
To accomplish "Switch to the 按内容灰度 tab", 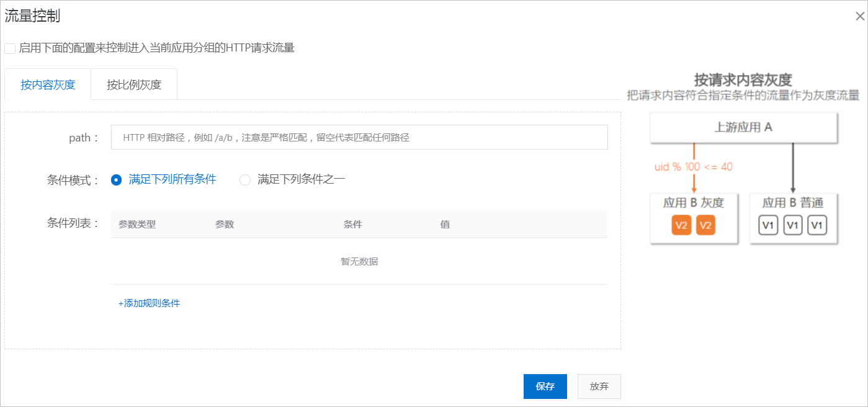I will [48, 84].
